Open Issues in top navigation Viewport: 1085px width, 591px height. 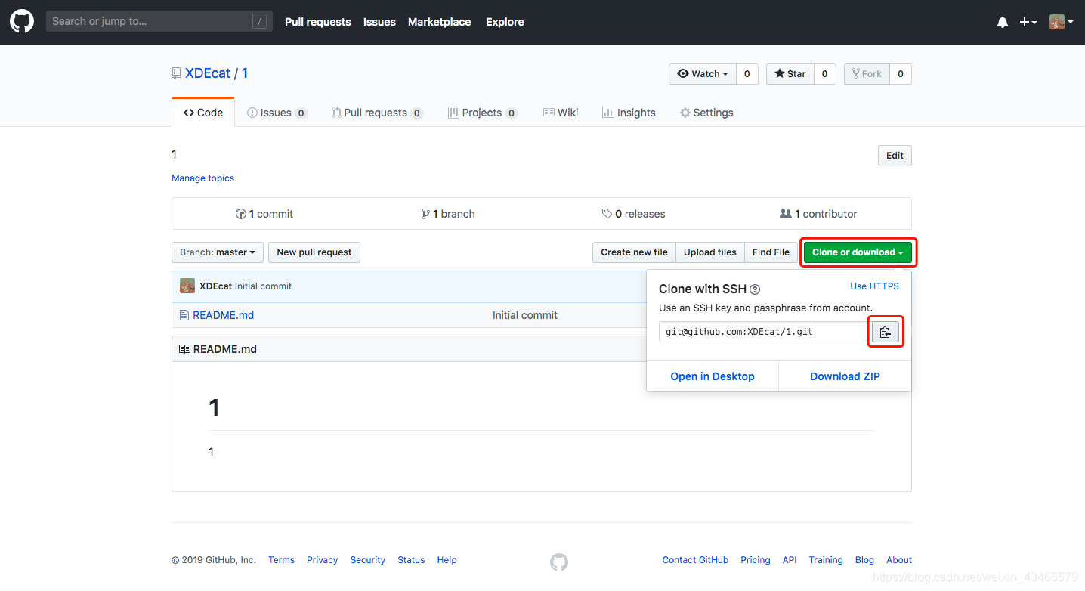(x=379, y=22)
